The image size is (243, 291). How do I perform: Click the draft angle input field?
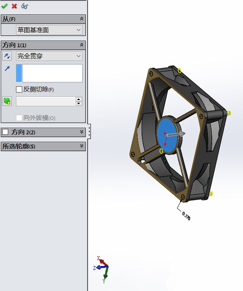pos(46,101)
